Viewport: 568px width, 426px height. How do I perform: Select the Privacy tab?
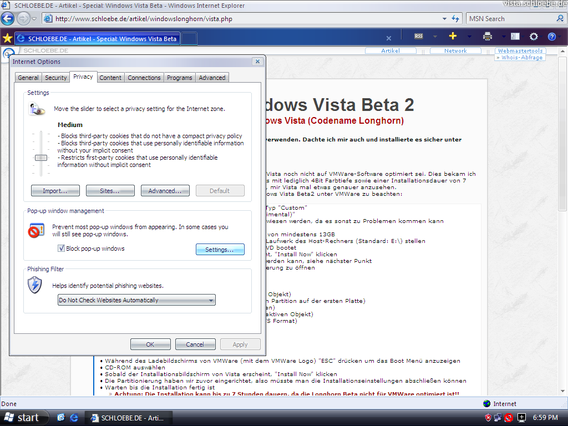tap(83, 77)
